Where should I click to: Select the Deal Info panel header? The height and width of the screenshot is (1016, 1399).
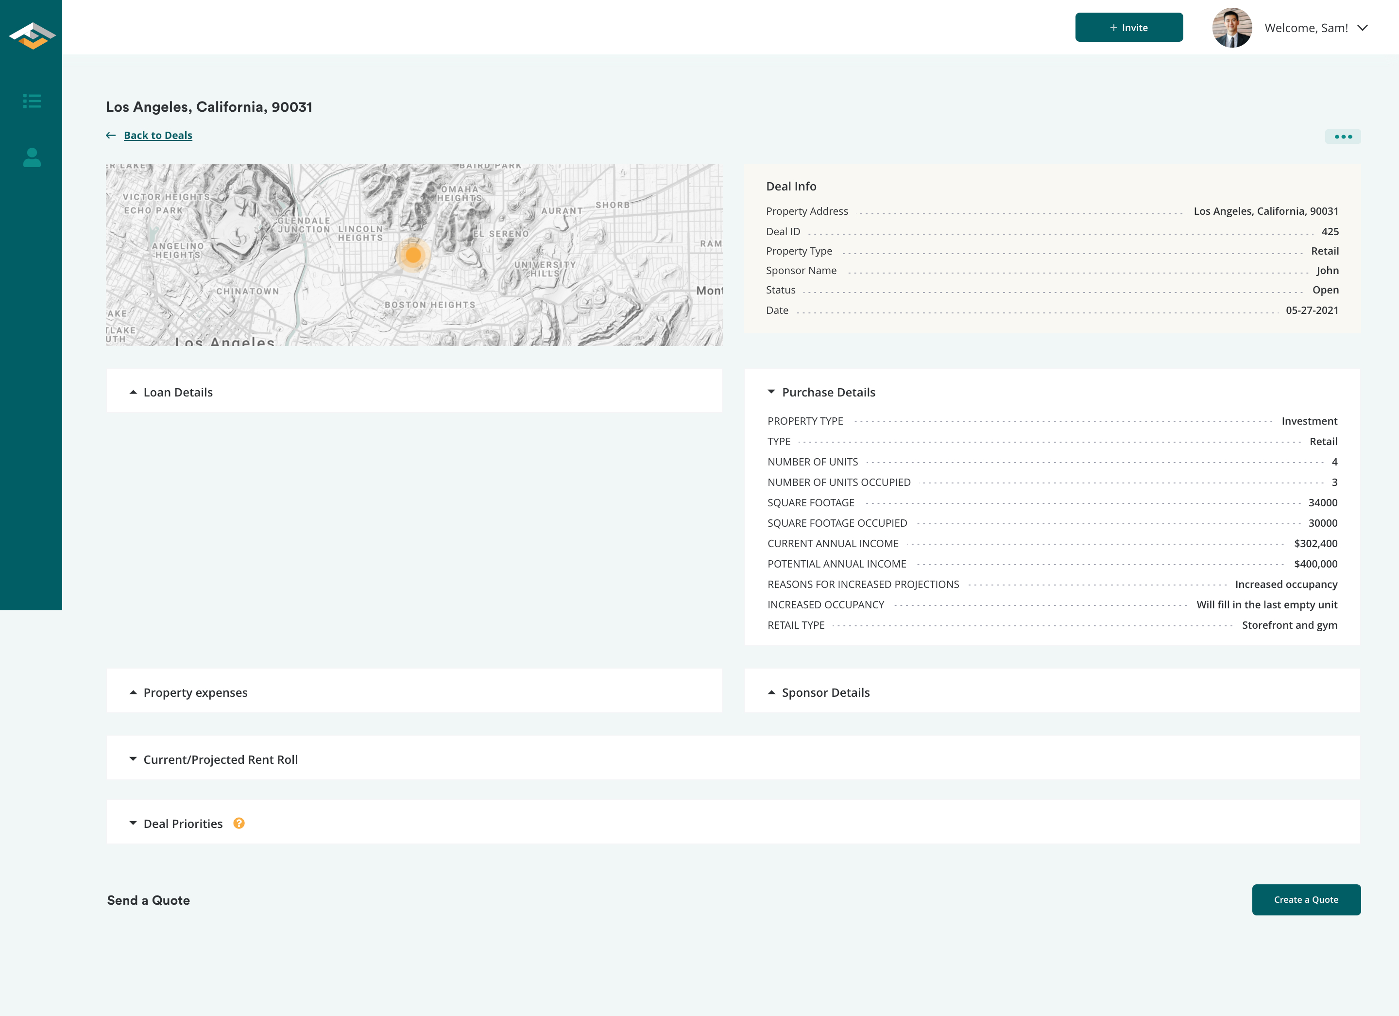791,186
